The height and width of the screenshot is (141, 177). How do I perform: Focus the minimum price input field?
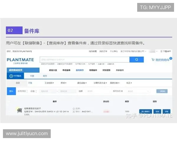[x=48, y=91]
